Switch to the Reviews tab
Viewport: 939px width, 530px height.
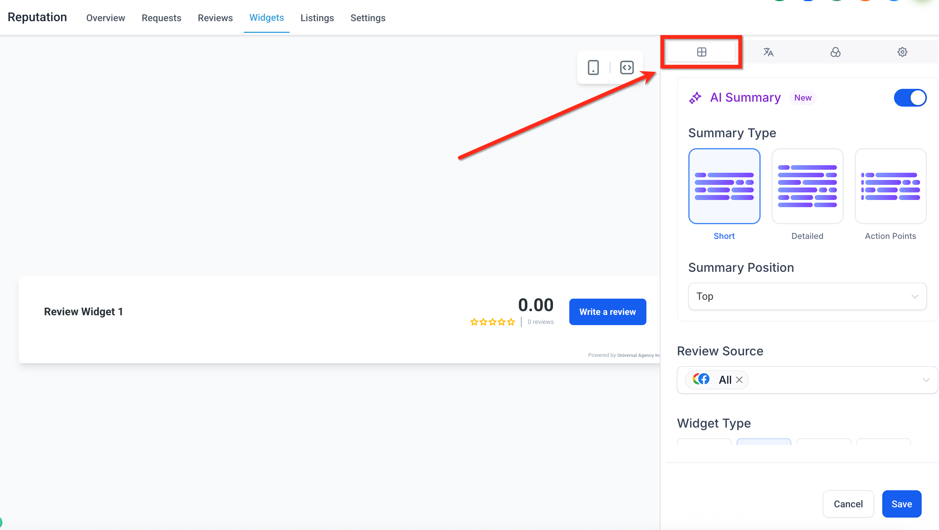[x=215, y=18]
